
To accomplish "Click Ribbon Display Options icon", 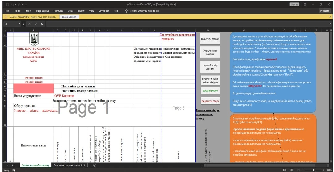I will coord(305,4).
